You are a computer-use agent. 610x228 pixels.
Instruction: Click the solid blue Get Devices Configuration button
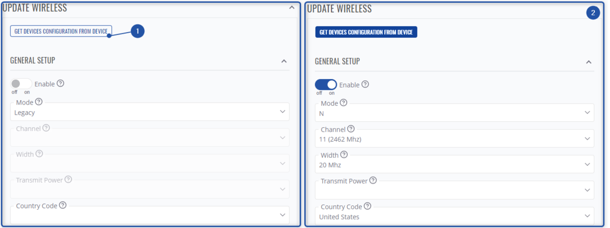pyautogui.click(x=366, y=32)
